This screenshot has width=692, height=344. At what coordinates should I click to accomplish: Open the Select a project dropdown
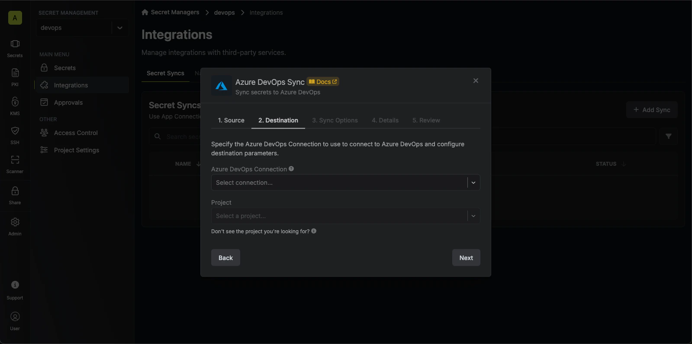(x=345, y=216)
